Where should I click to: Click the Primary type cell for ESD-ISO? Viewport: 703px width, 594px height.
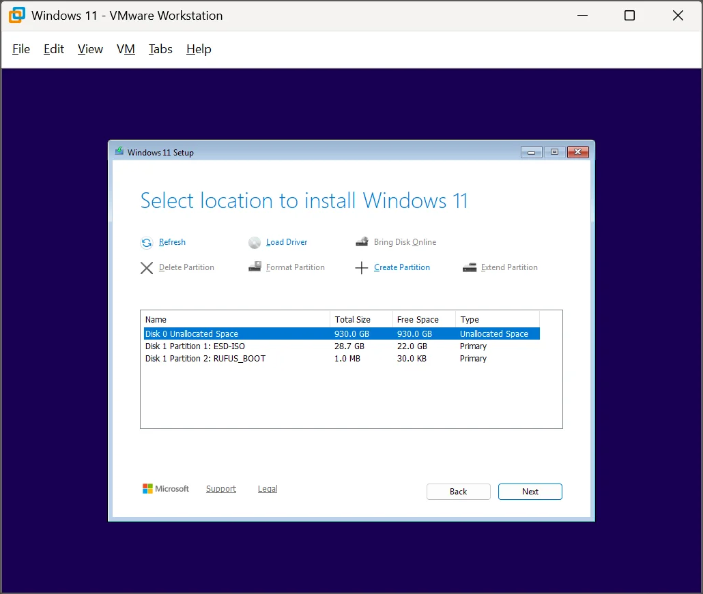[x=473, y=346]
